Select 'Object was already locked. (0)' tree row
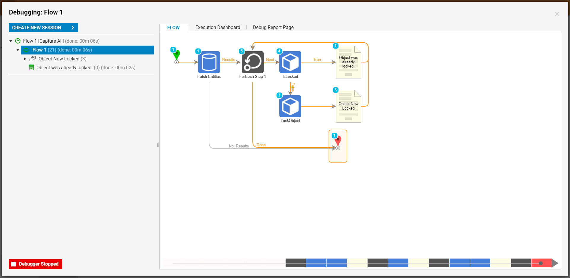 (86, 68)
